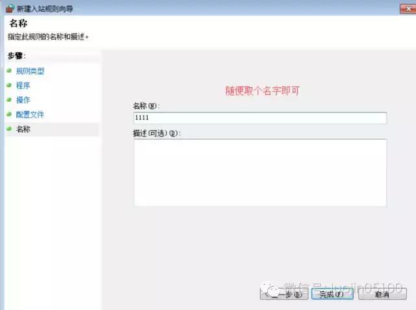
Task: Click the 描述(可选)(D): label
Action: click(157, 133)
